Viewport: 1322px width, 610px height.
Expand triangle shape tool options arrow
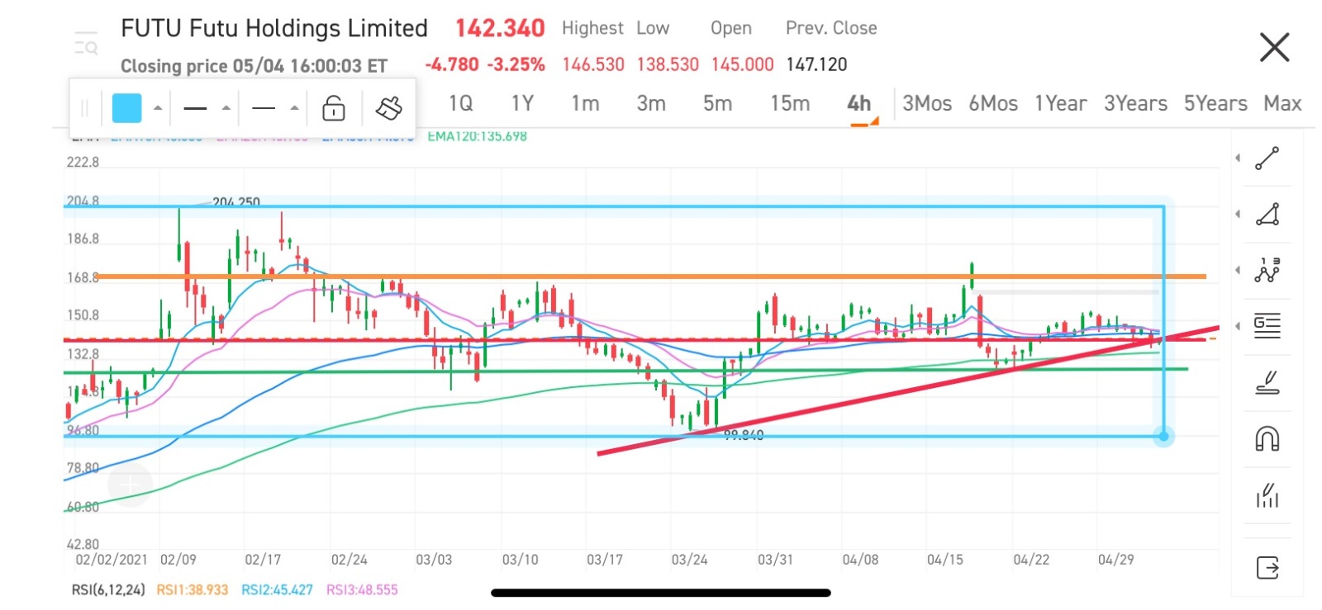pyautogui.click(x=1237, y=215)
